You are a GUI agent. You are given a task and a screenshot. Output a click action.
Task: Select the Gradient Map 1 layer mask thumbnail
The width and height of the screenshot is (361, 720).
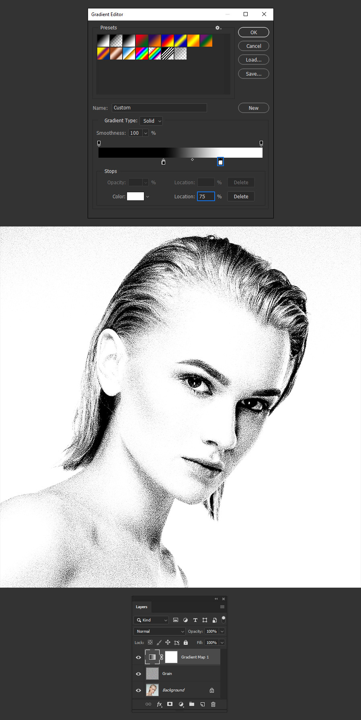171,657
